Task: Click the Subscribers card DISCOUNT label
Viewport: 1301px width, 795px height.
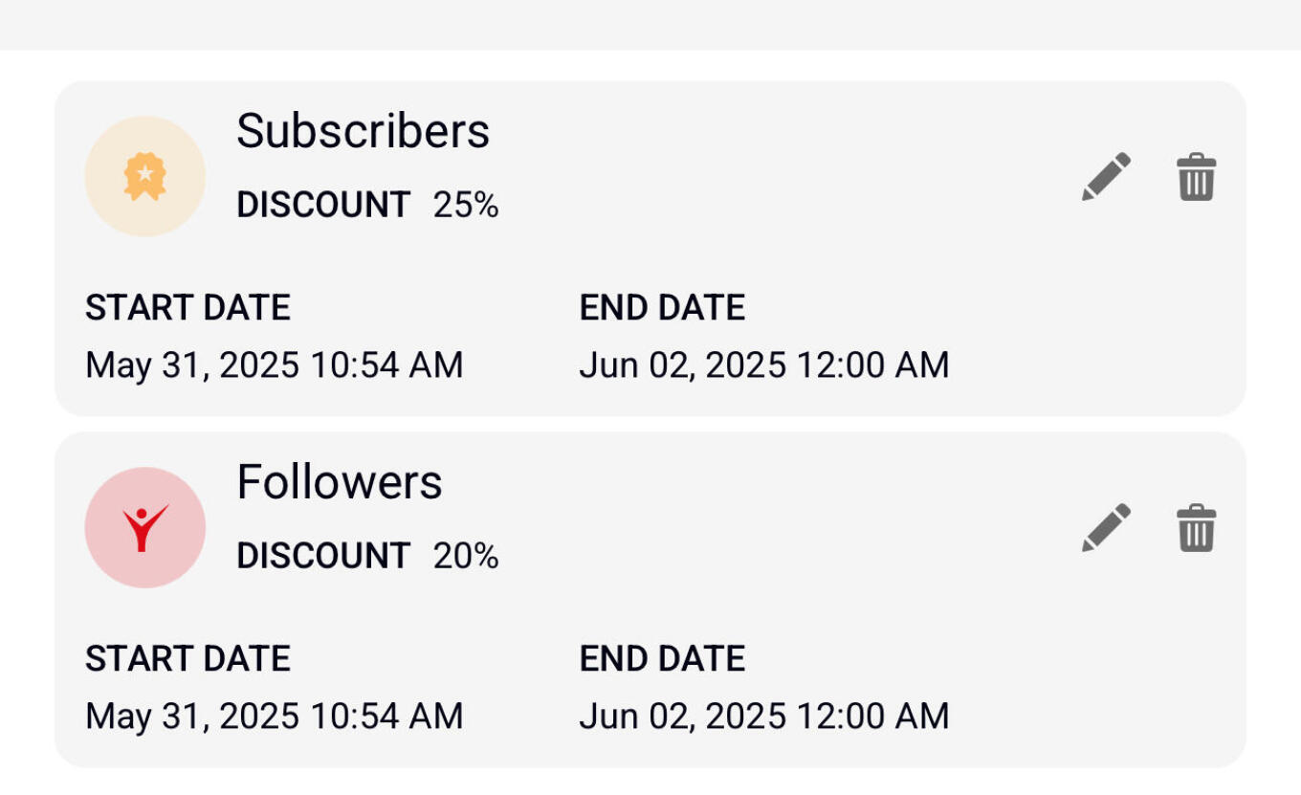Action: [323, 205]
